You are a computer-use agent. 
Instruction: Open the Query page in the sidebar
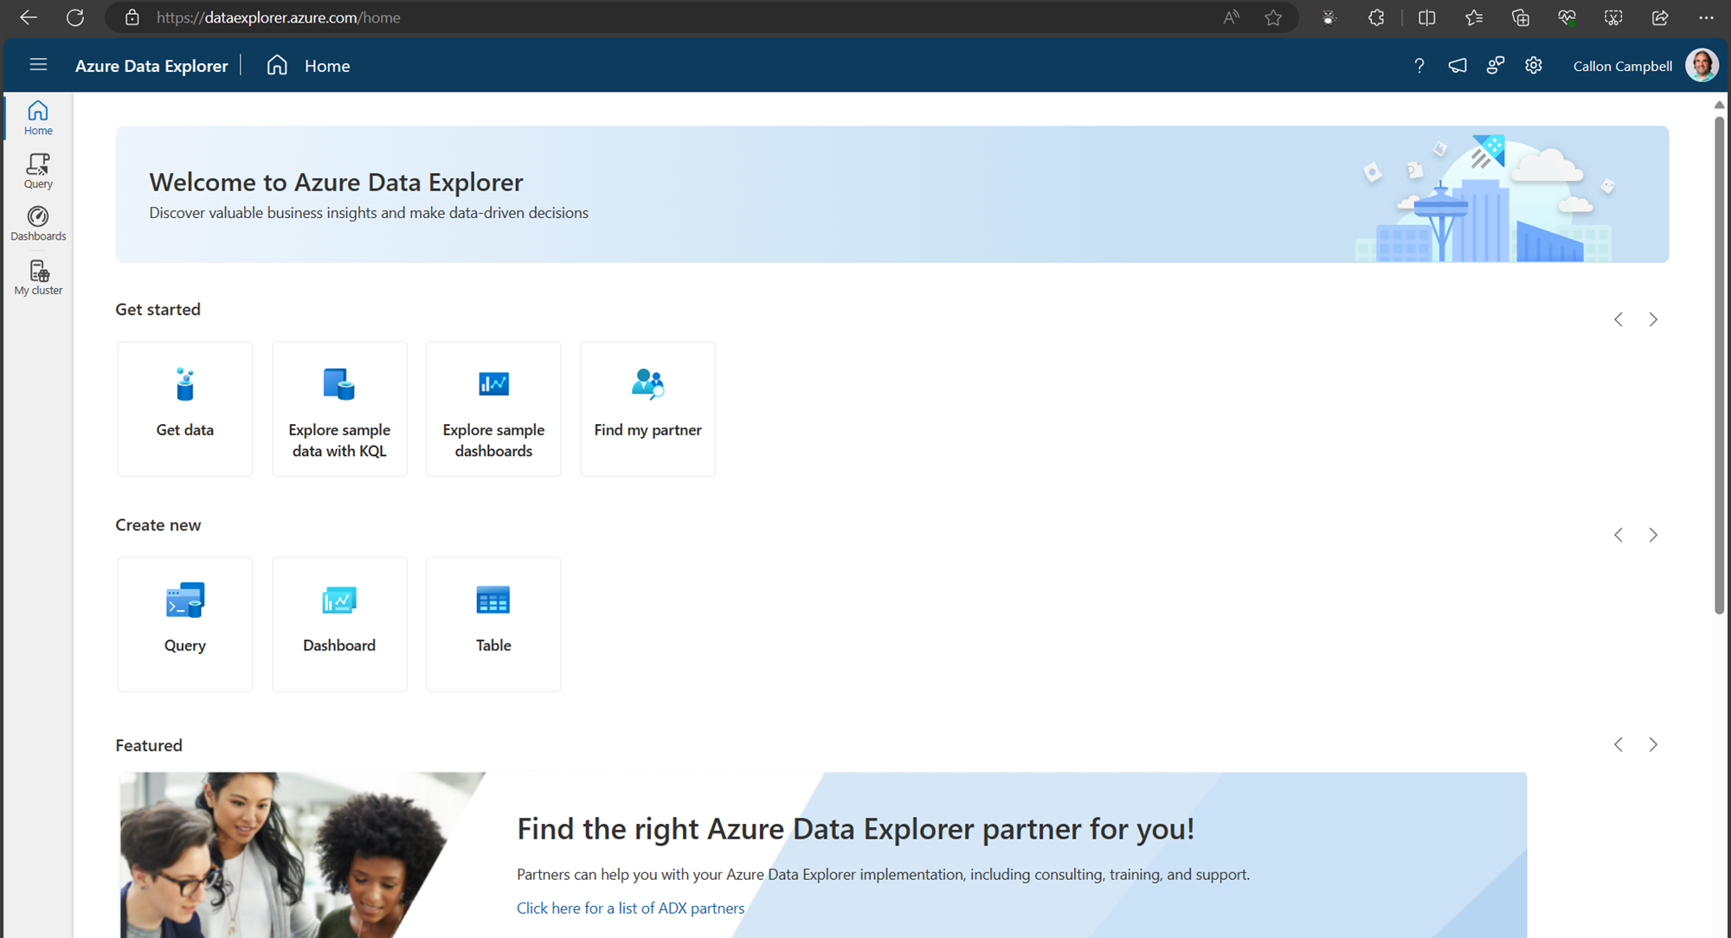point(38,170)
